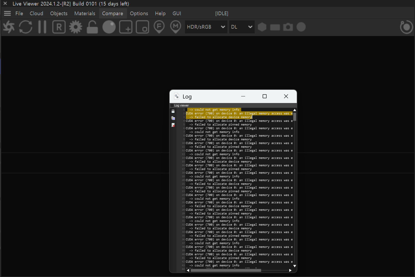Click the hexagon icon in toolbar
The image size is (415, 277).
pyautogui.click(x=262, y=27)
